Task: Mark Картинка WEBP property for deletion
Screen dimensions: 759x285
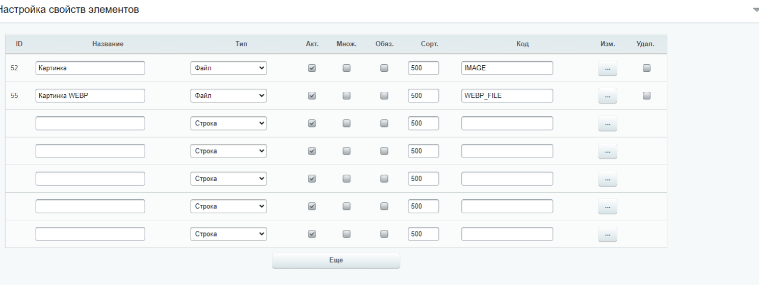Action: (x=646, y=95)
